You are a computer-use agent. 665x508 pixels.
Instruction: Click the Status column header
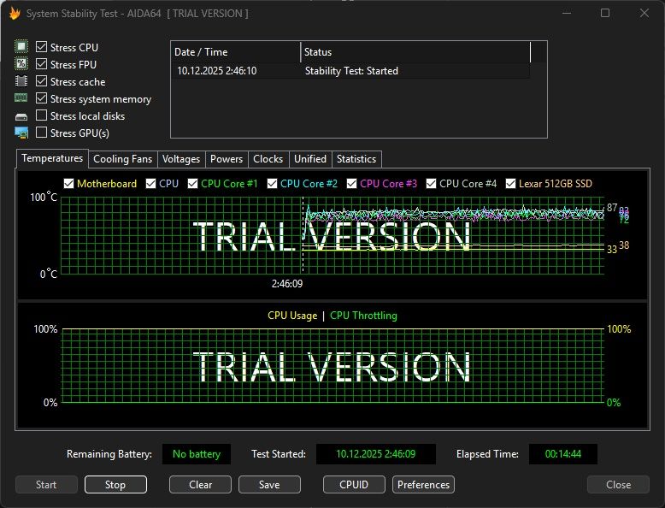[x=415, y=52]
